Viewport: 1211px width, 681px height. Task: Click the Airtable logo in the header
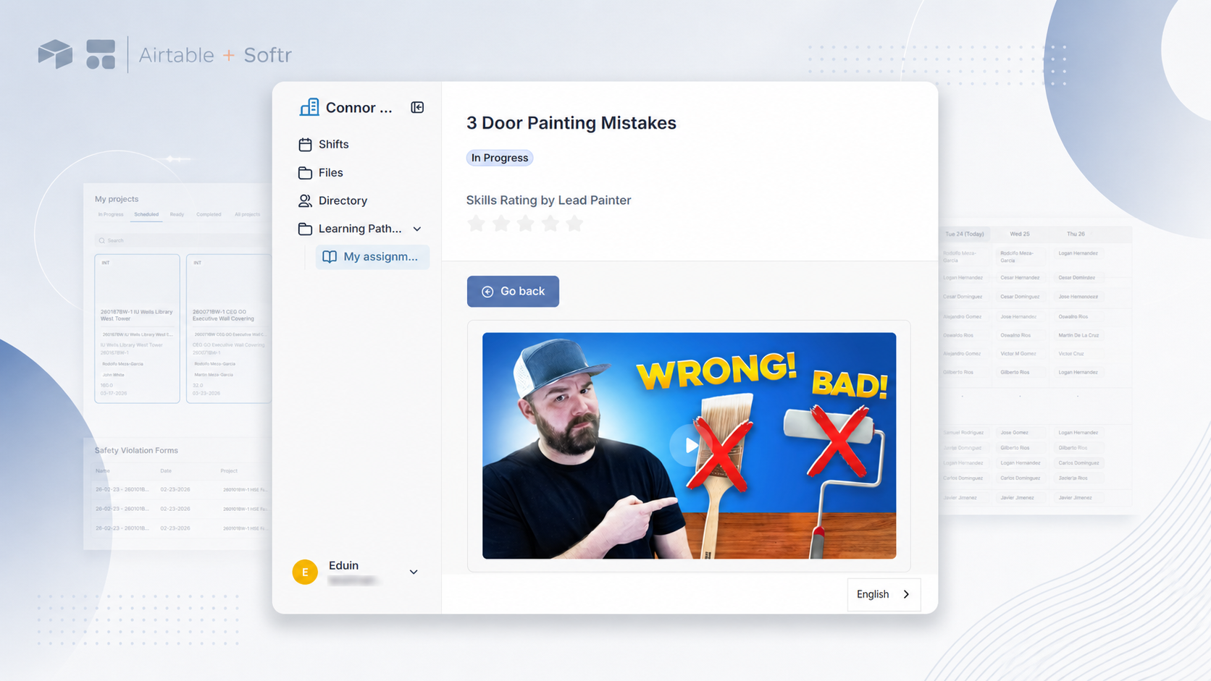[55, 54]
